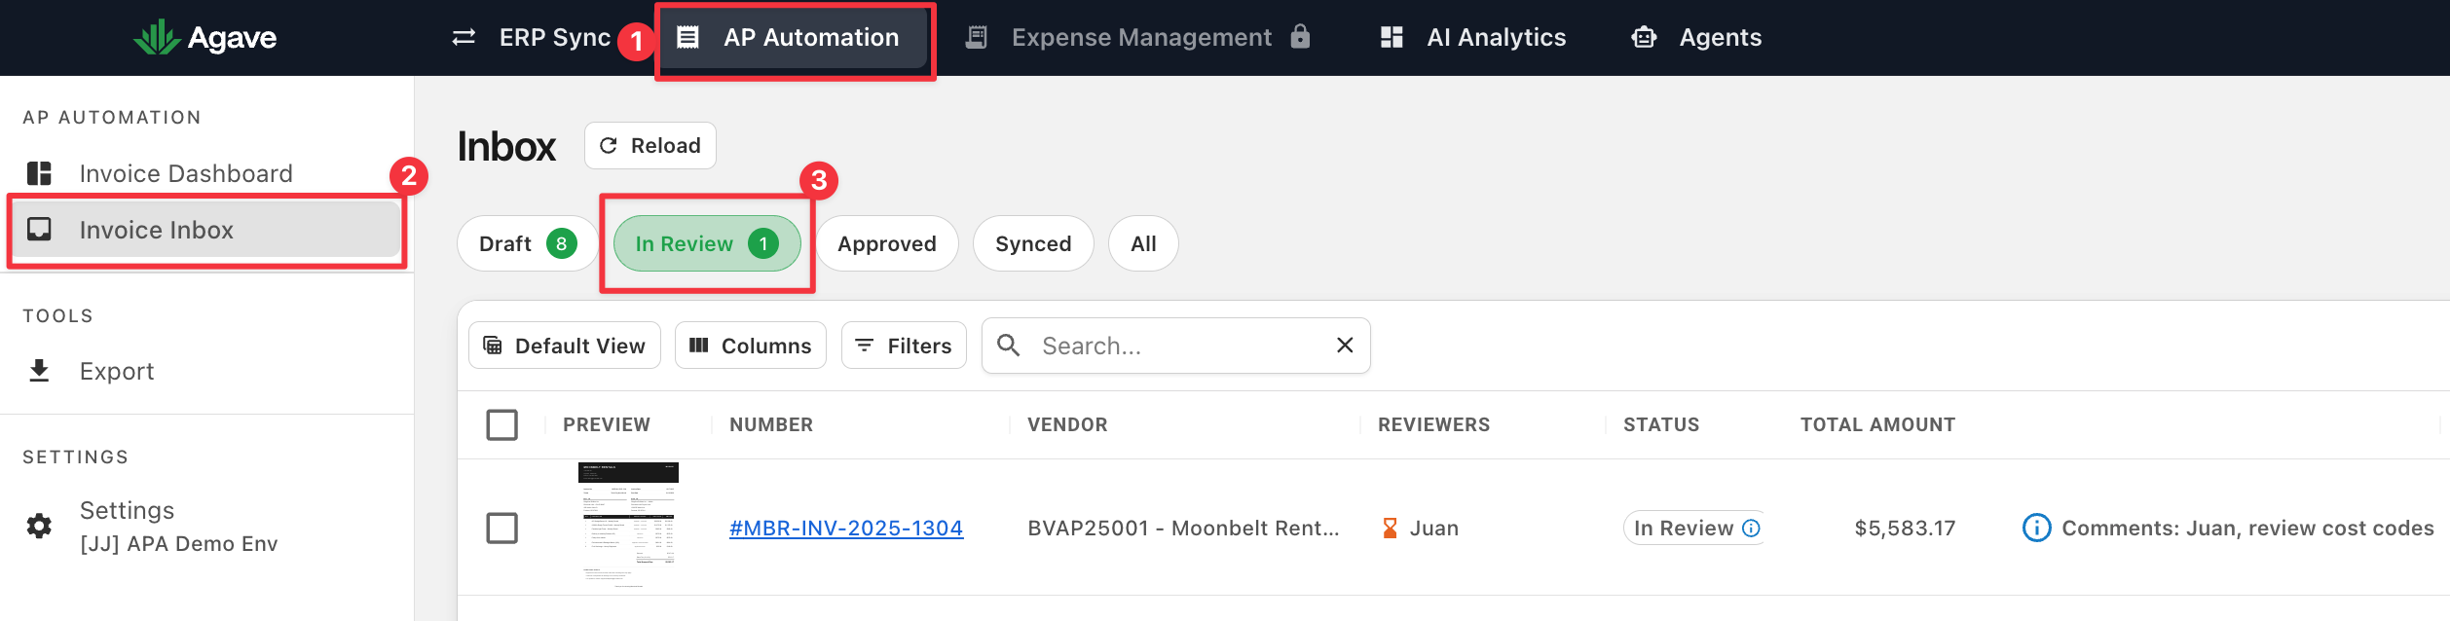Filter by In Review status

click(x=707, y=243)
